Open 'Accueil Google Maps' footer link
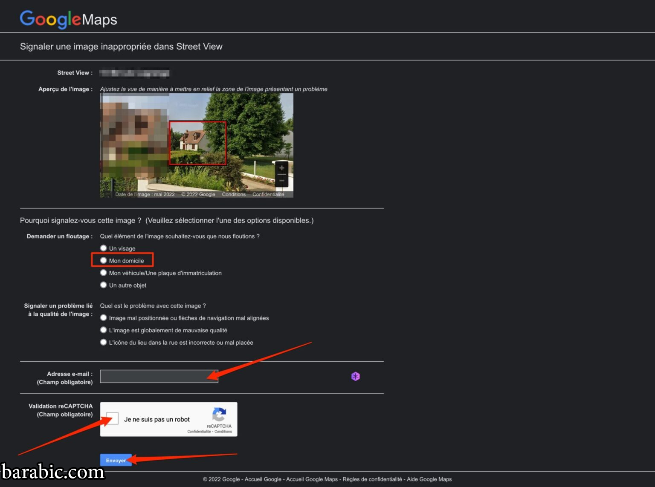Screen dimensions: 655x487 312,479
